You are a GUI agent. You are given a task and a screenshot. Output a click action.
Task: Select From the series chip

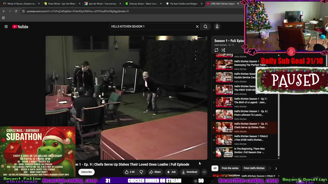point(230,168)
